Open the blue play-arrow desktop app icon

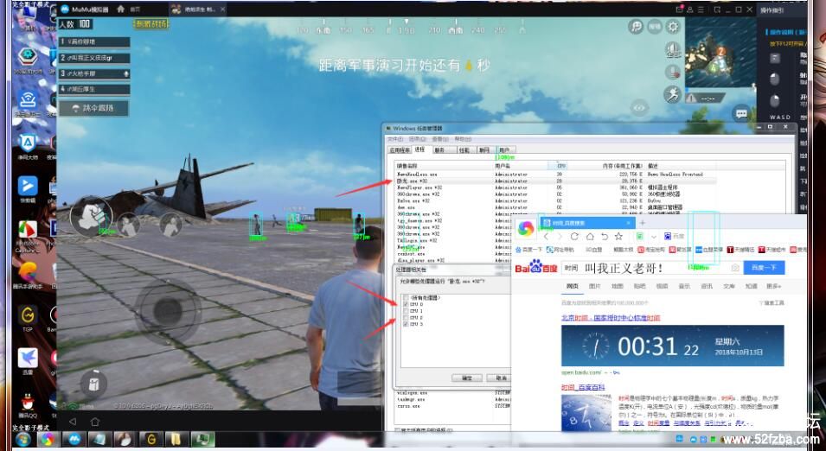pyautogui.click(x=28, y=186)
